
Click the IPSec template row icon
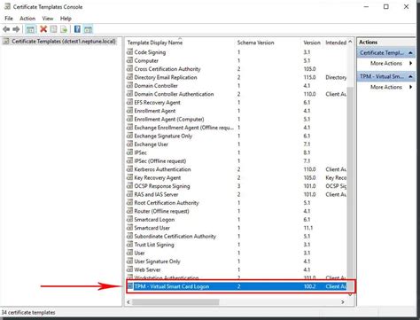129,152
